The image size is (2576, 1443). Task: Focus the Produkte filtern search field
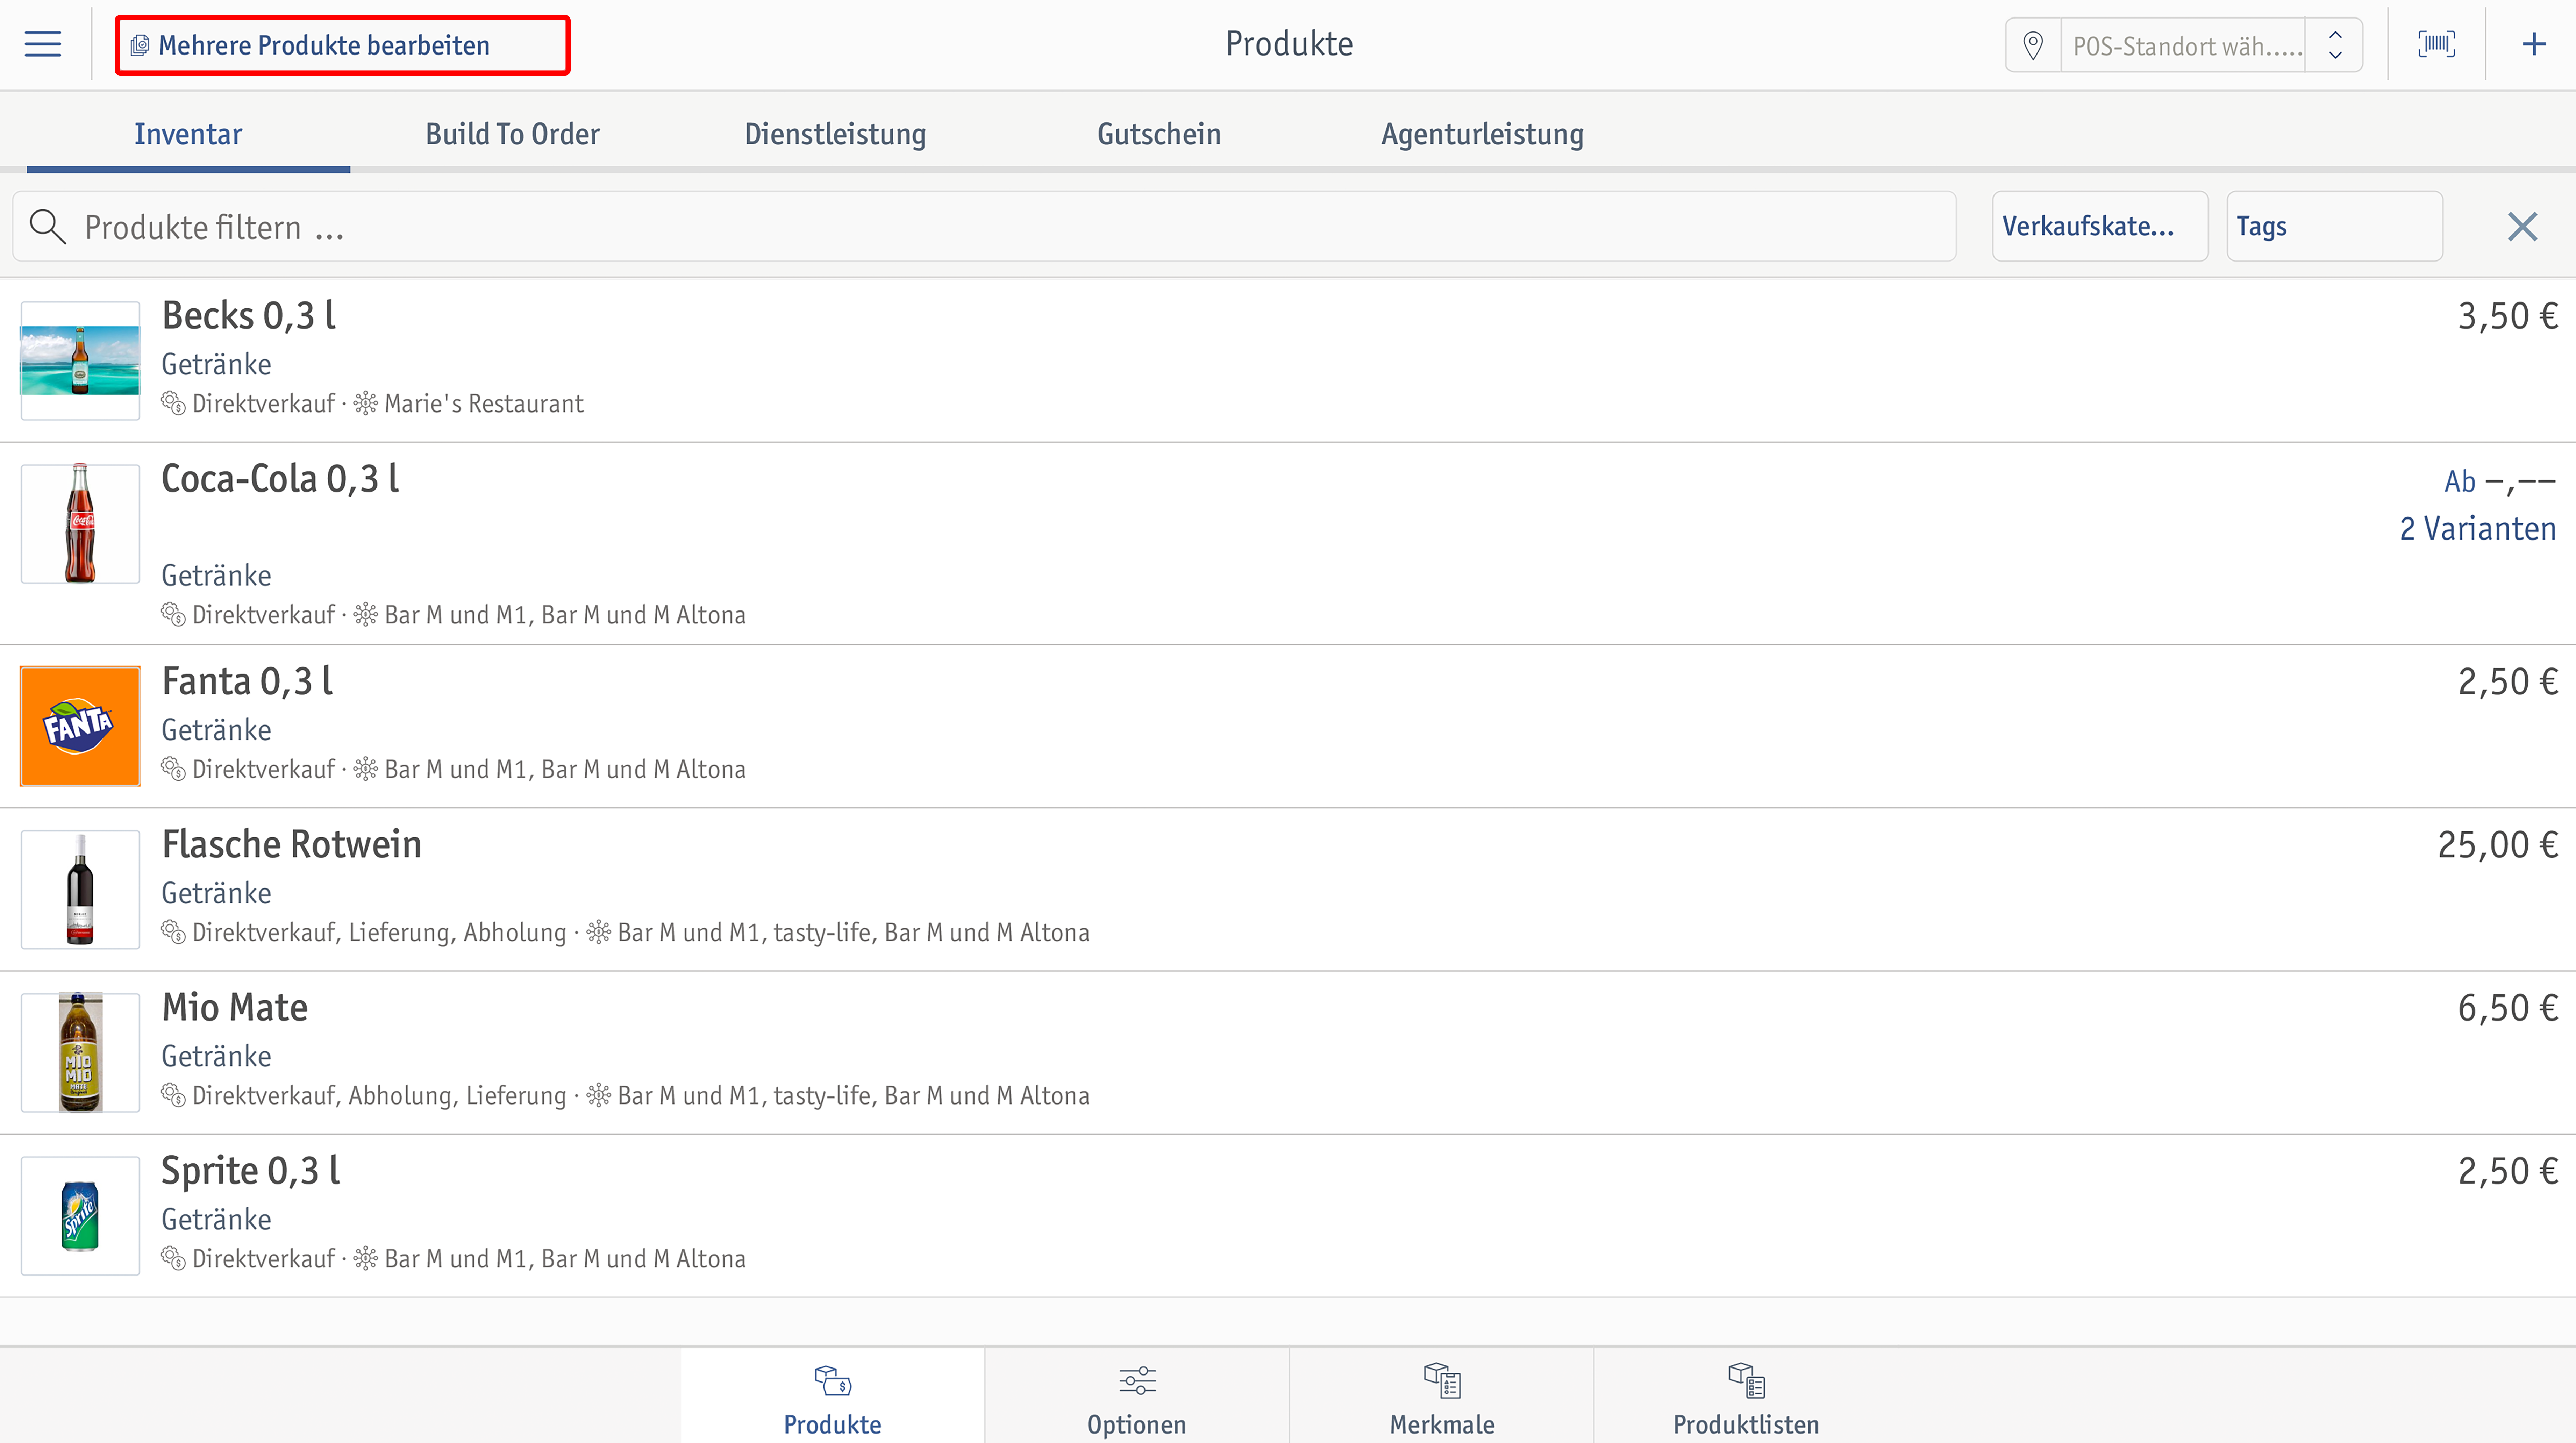pyautogui.click(x=984, y=227)
